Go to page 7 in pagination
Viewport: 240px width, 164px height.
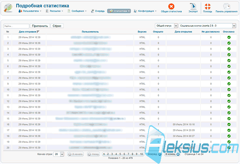point(129,154)
